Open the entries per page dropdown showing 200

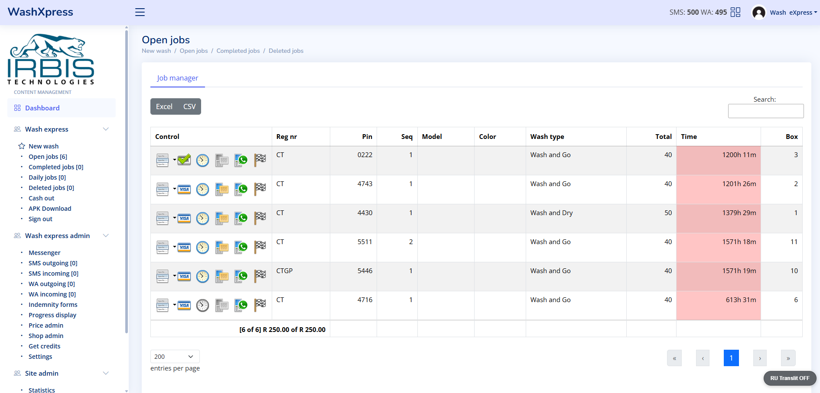175,356
